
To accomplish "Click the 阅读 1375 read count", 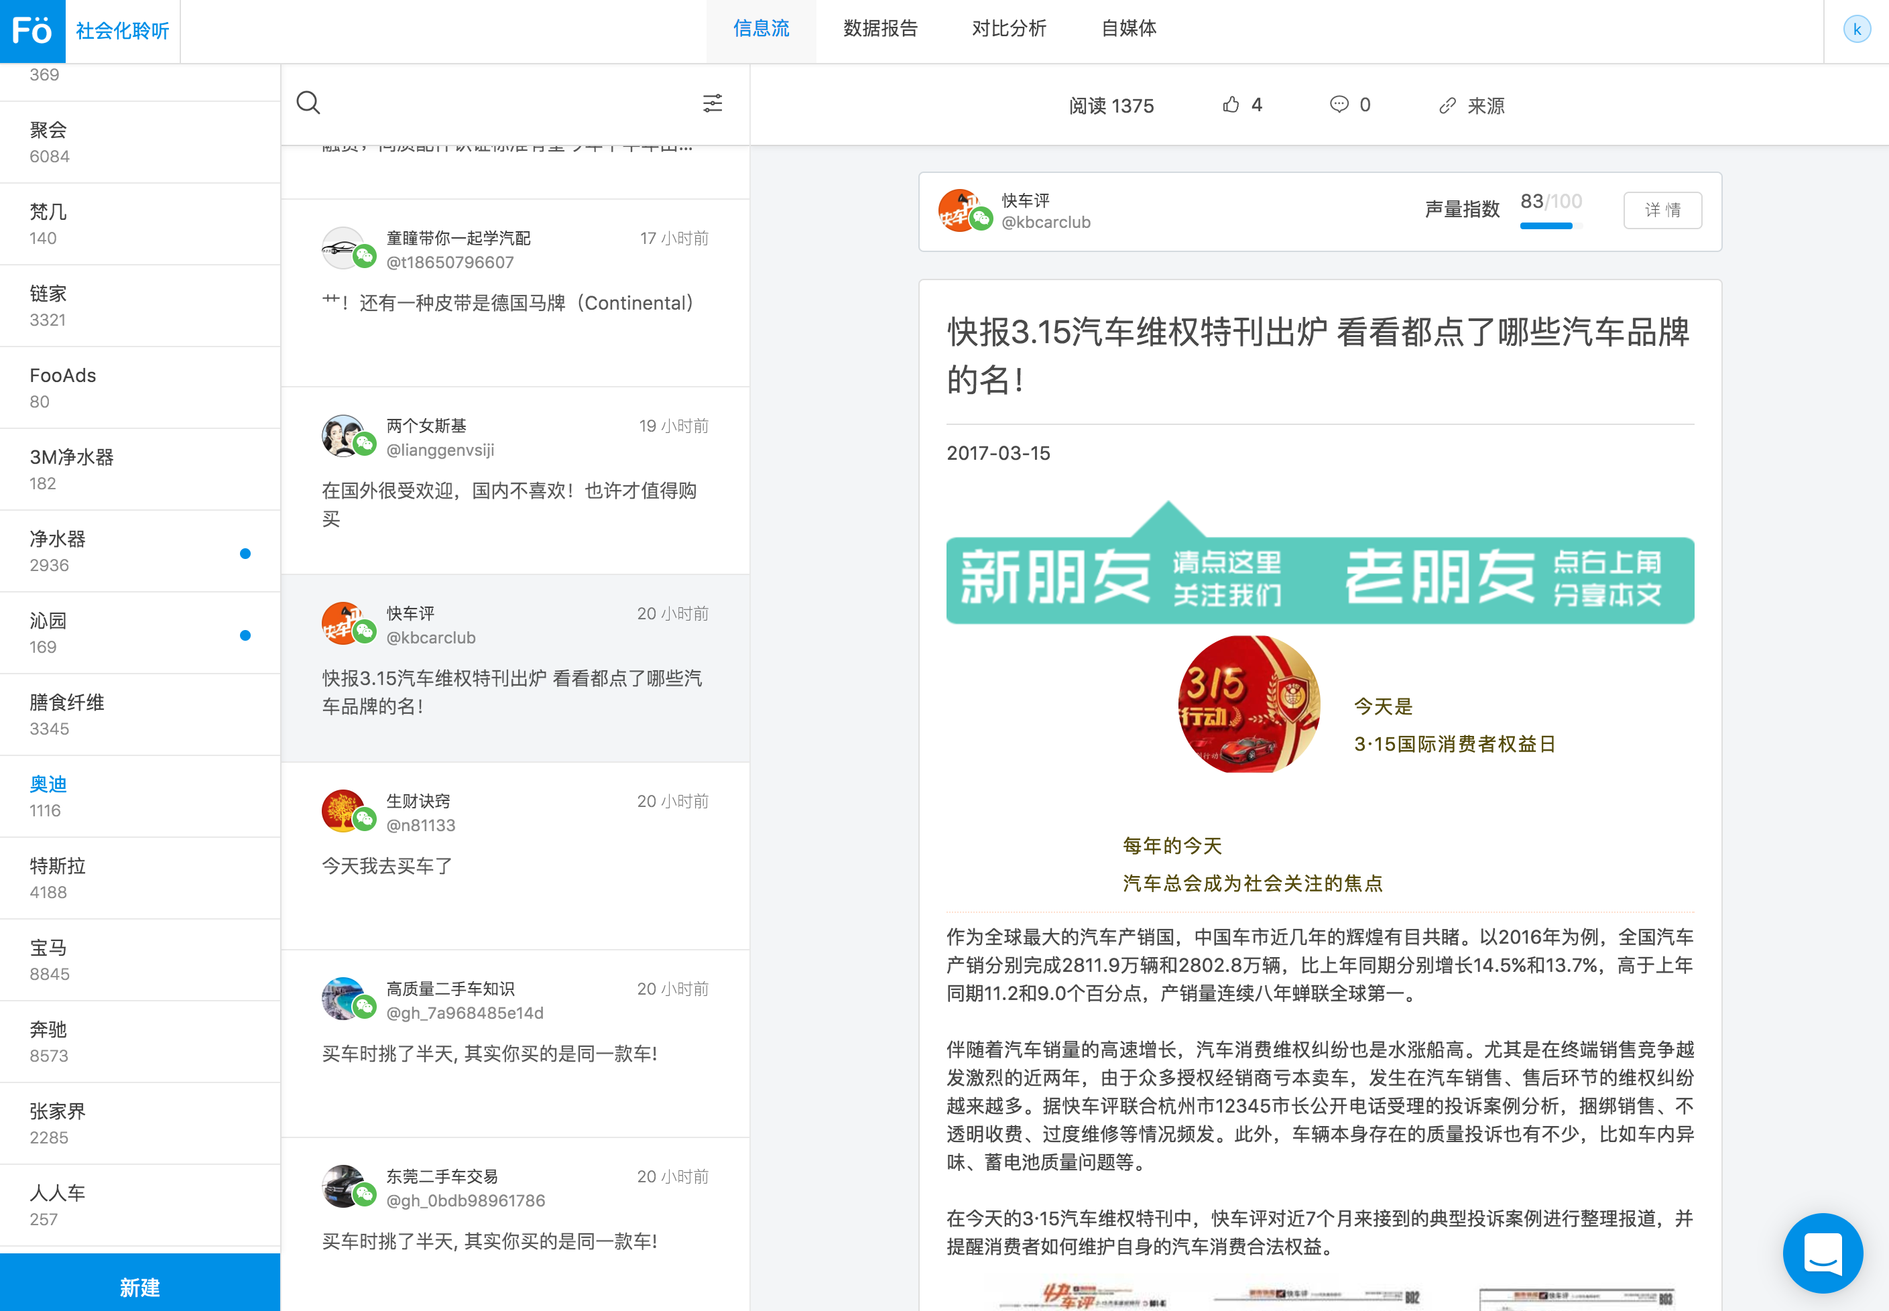I will pos(1110,105).
